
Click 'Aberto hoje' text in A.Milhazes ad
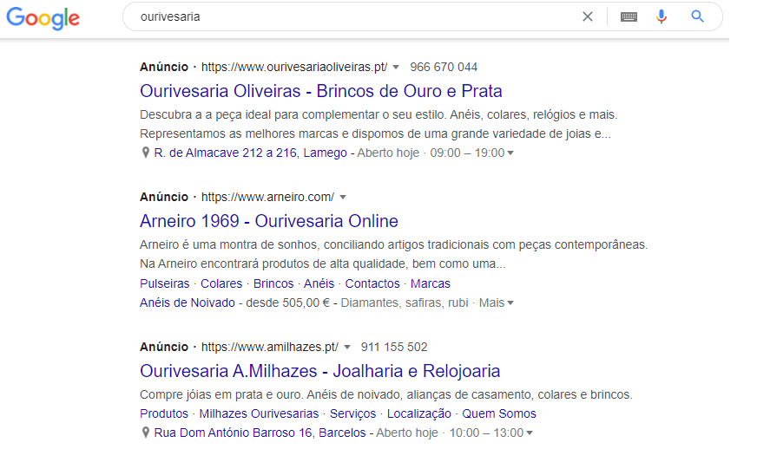407,433
